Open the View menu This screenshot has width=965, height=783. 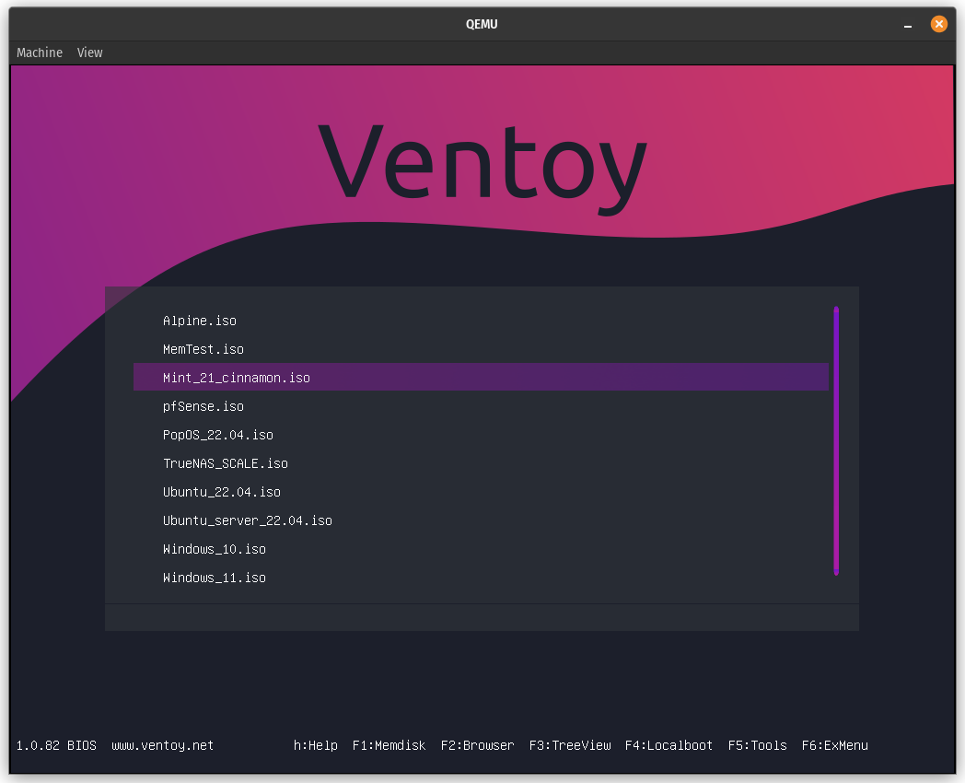[90, 53]
